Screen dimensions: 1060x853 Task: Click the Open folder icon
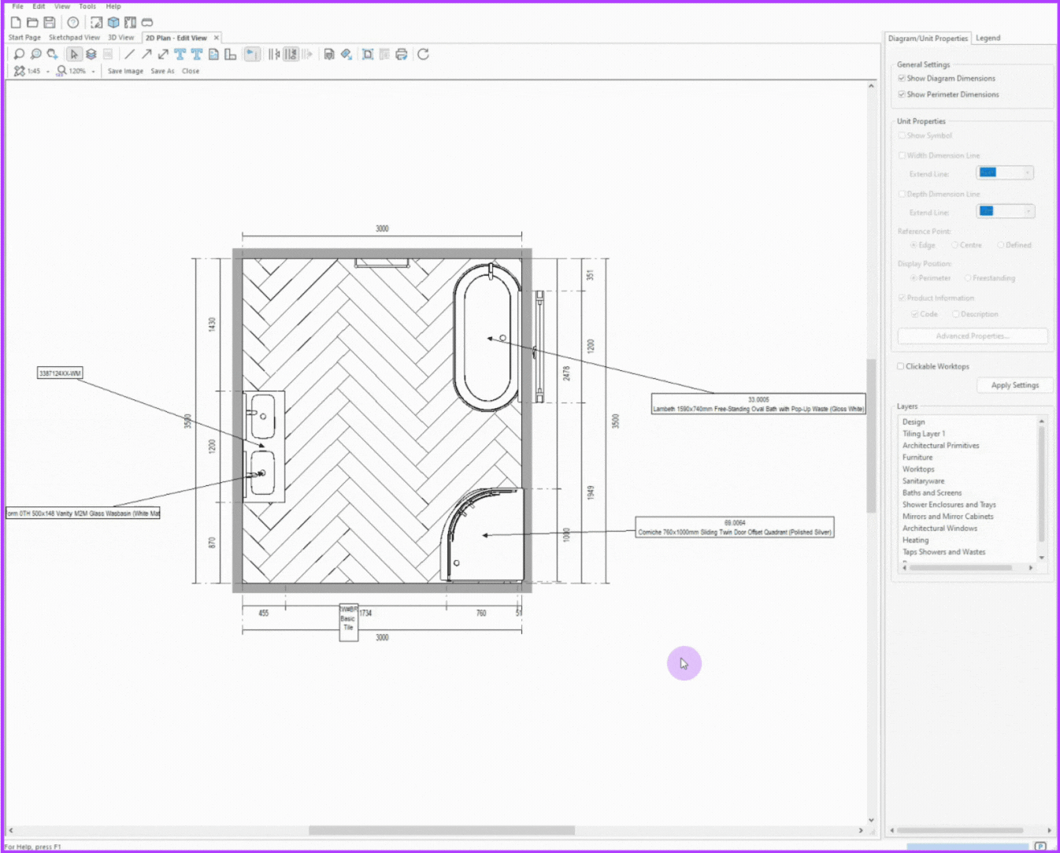[x=32, y=22]
